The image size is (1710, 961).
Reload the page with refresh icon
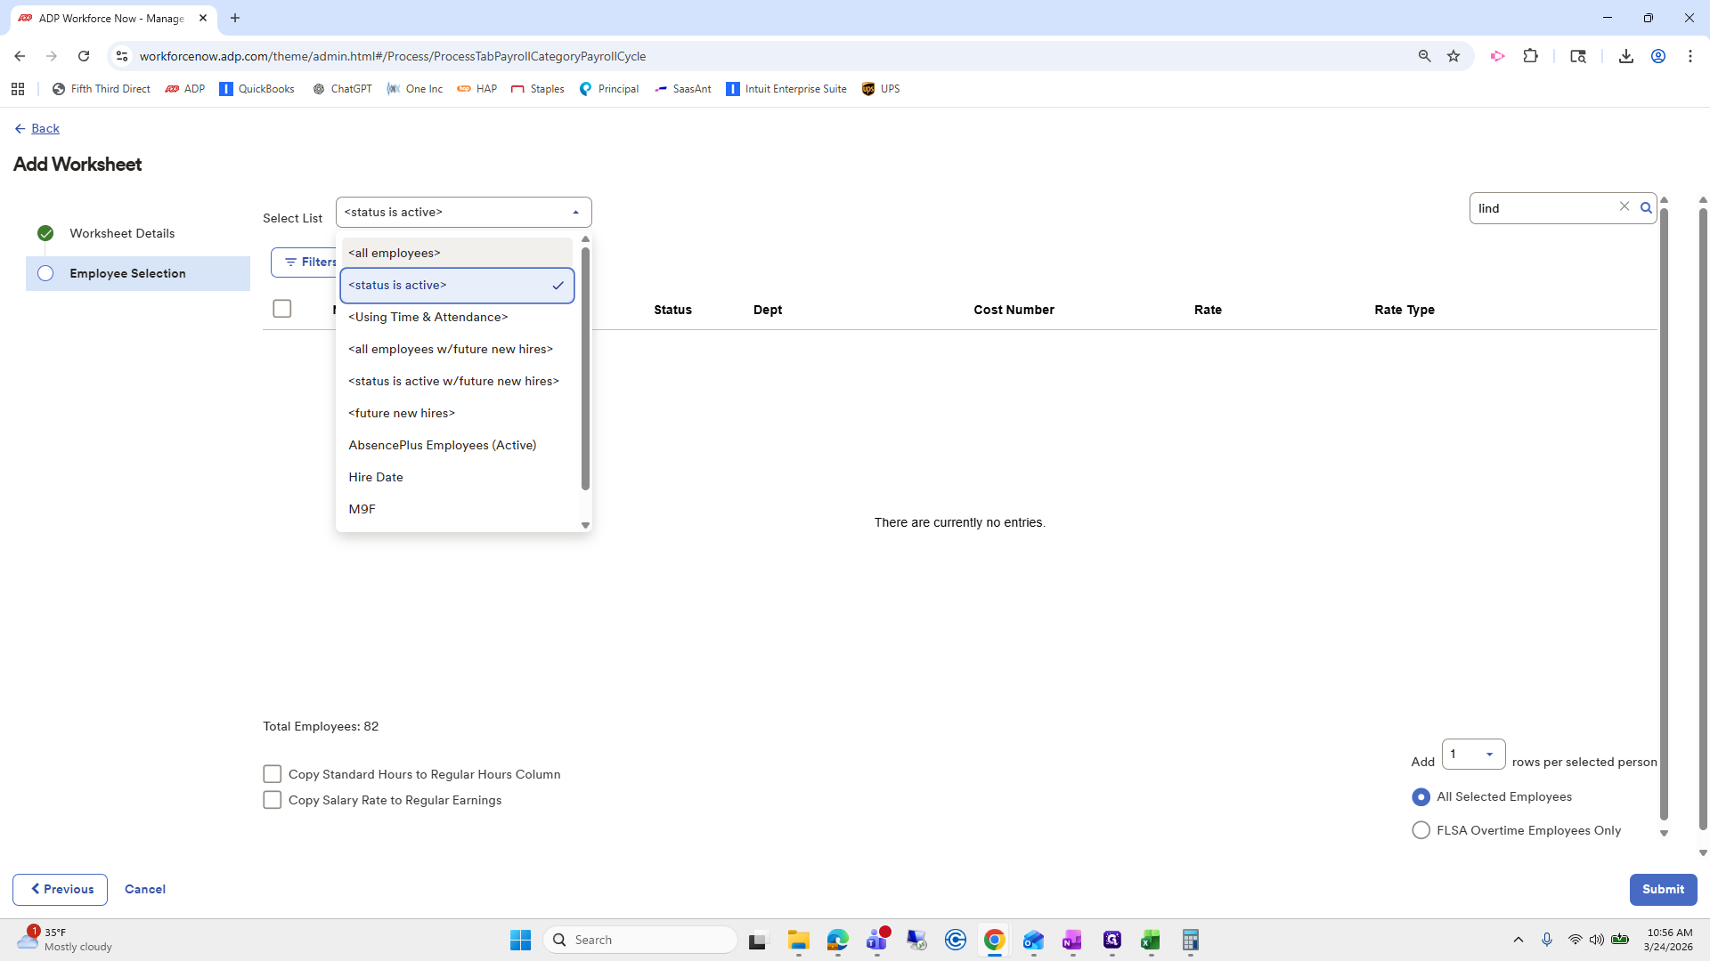(84, 56)
